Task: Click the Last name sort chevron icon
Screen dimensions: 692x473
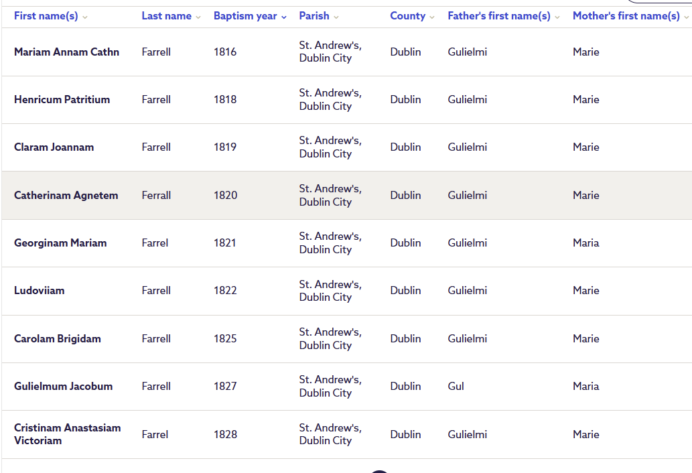Action: [x=198, y=17]
